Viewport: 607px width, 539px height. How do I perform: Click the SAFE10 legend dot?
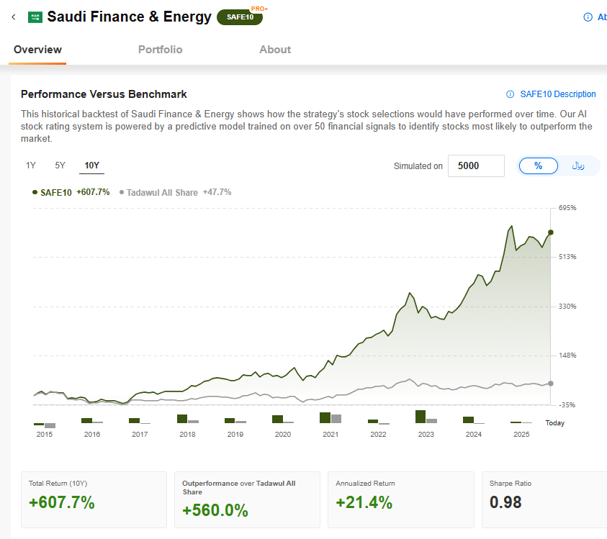[35, 192]
